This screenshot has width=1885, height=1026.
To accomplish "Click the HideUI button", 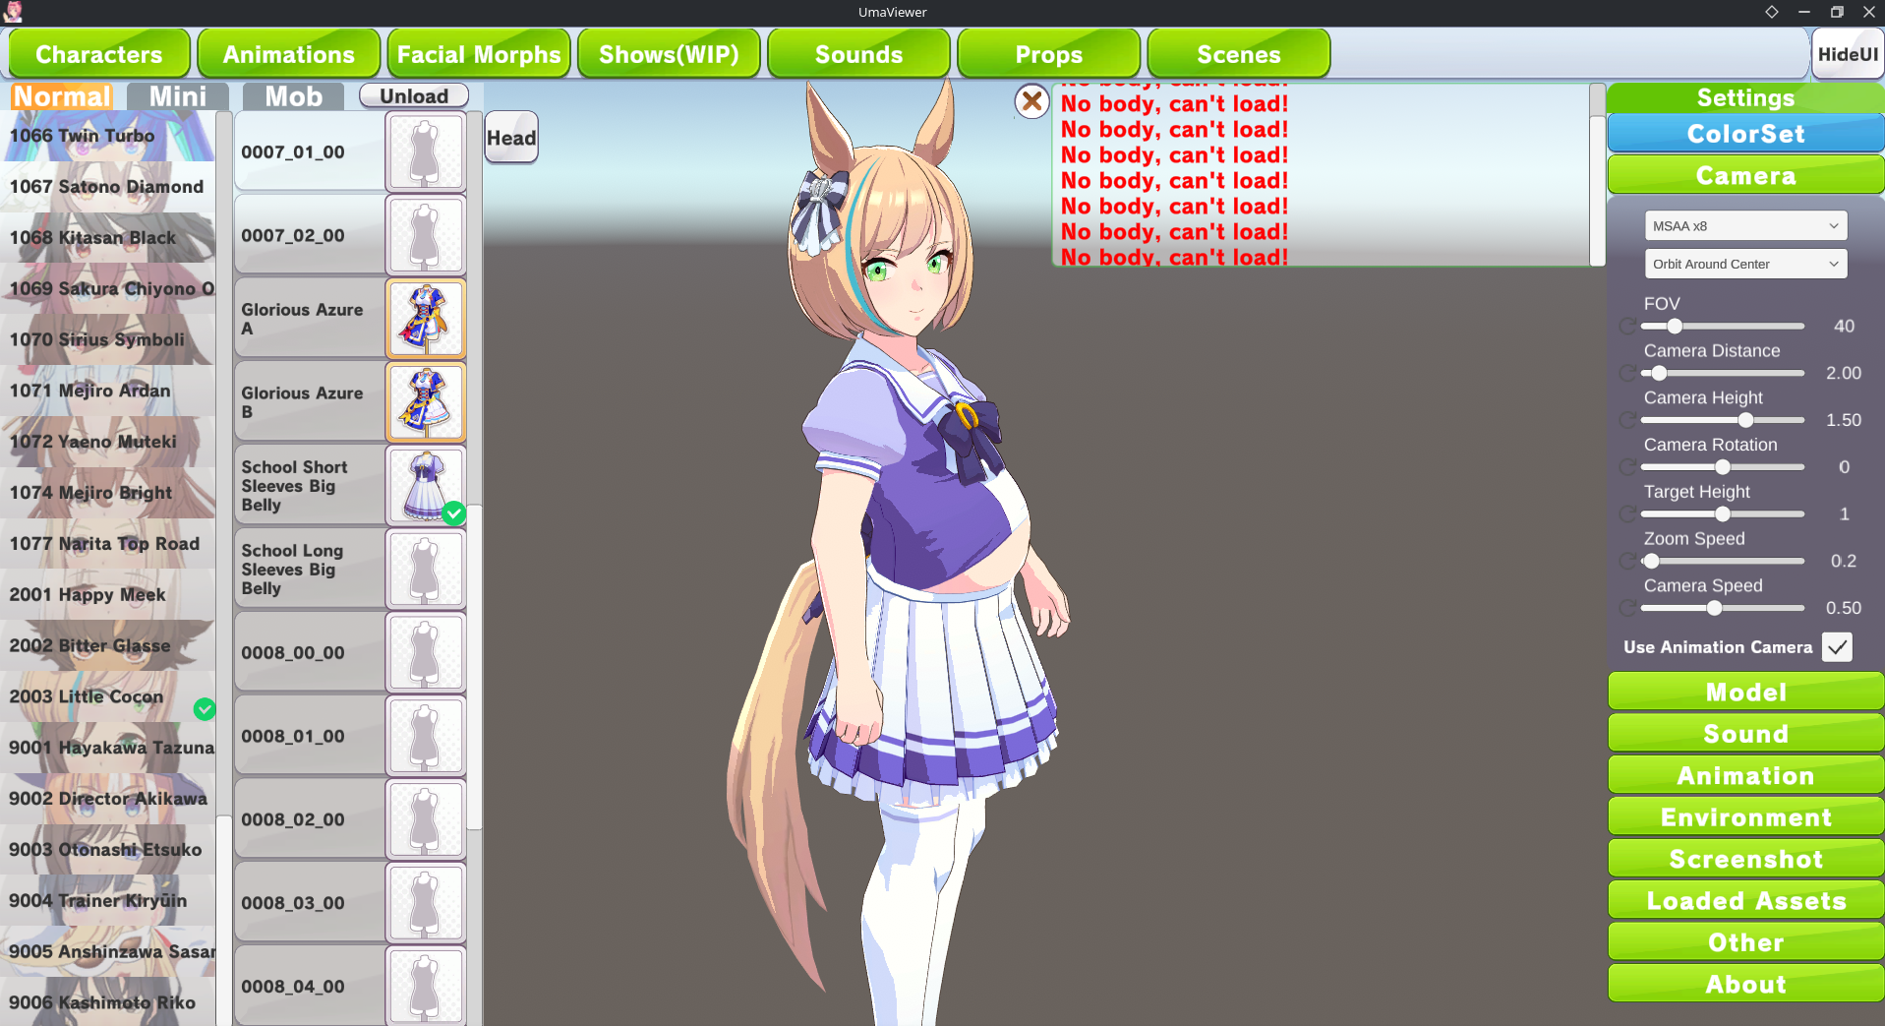I will [x=1848, y=54].
